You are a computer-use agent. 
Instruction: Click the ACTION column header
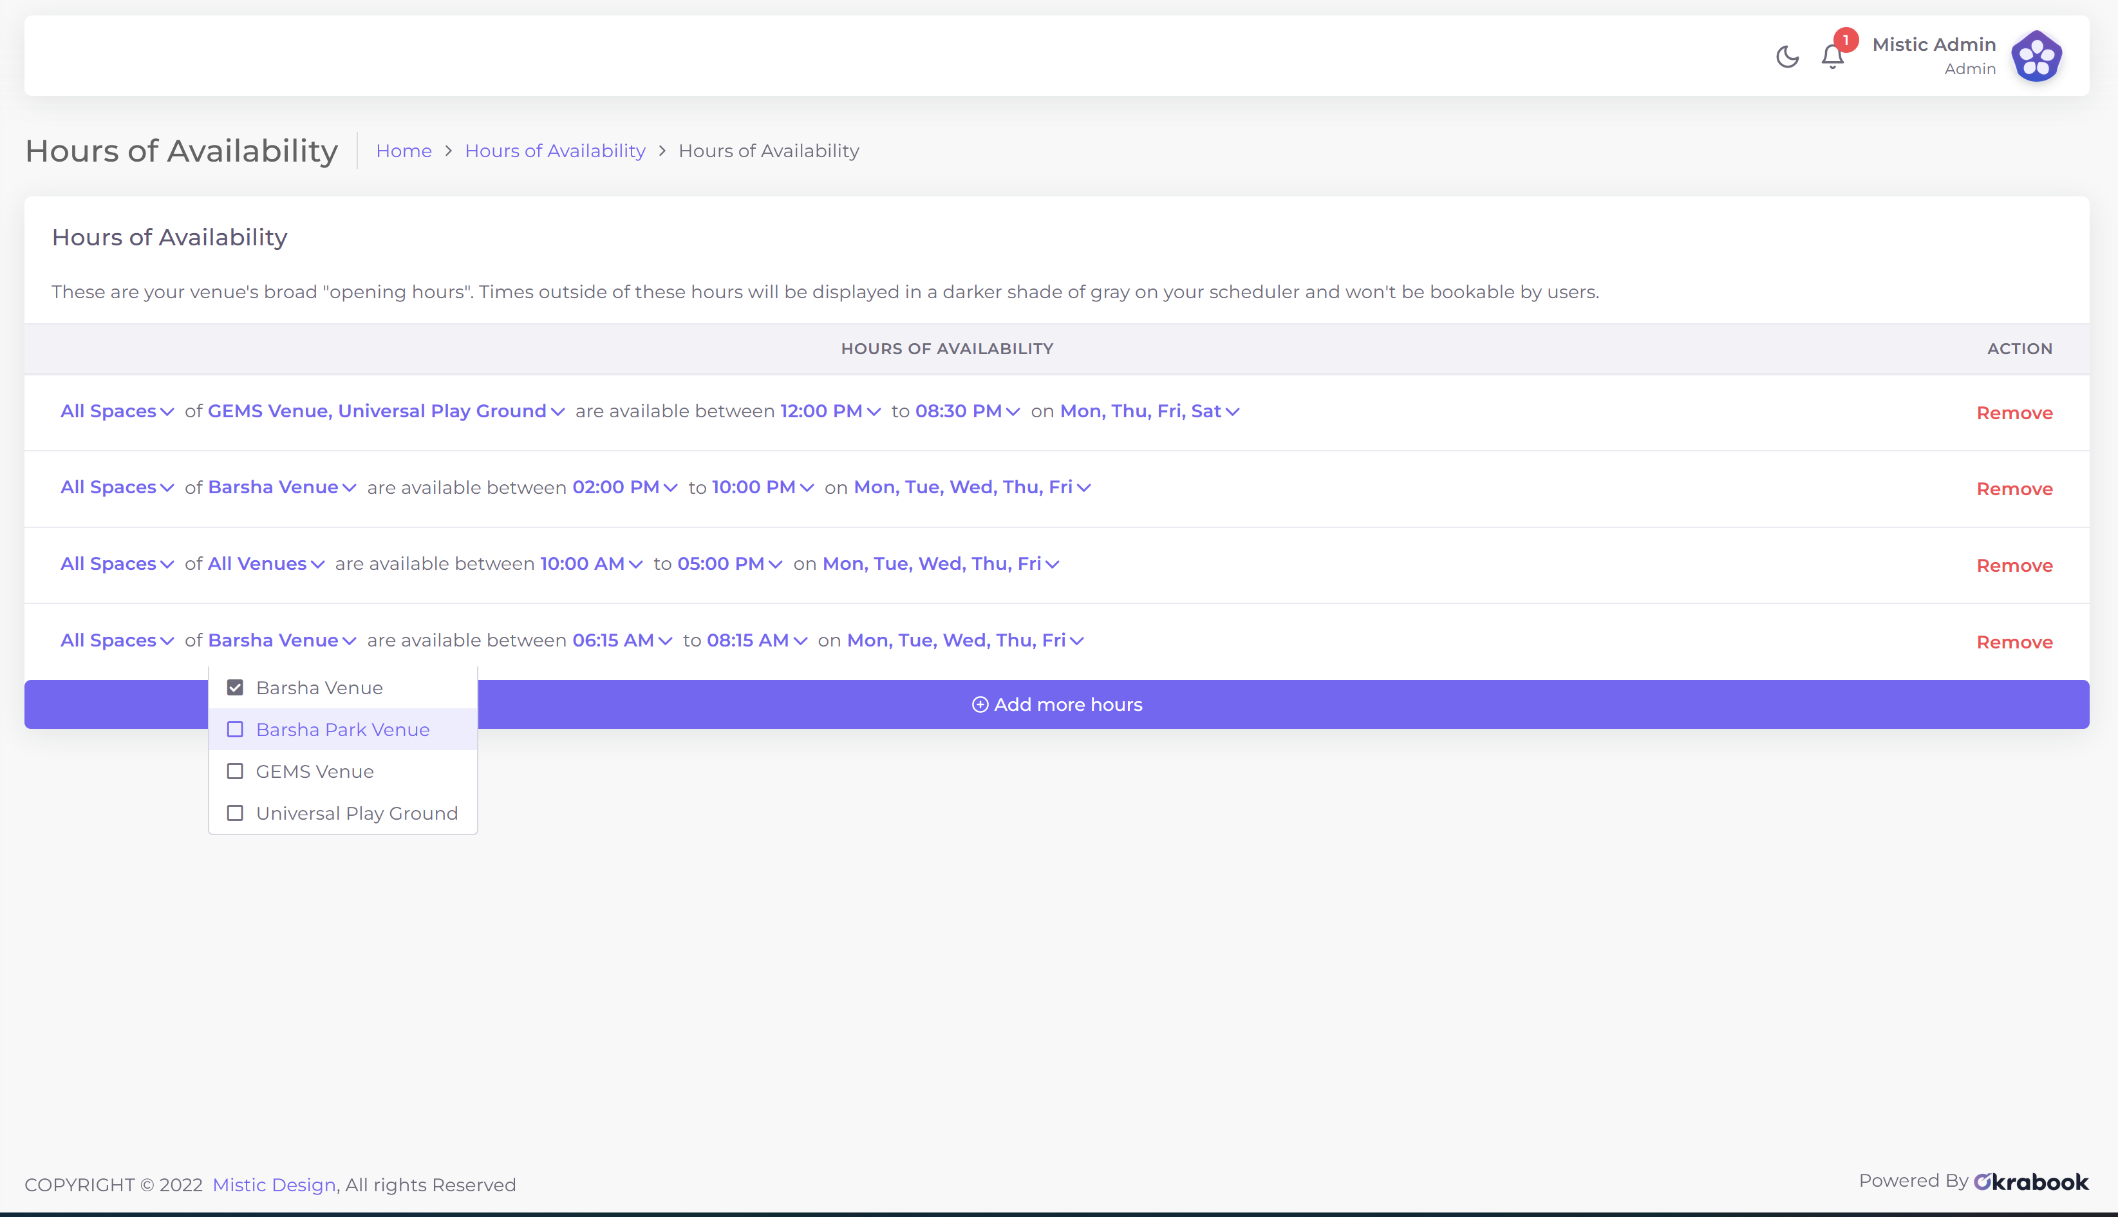[2020, 350]
